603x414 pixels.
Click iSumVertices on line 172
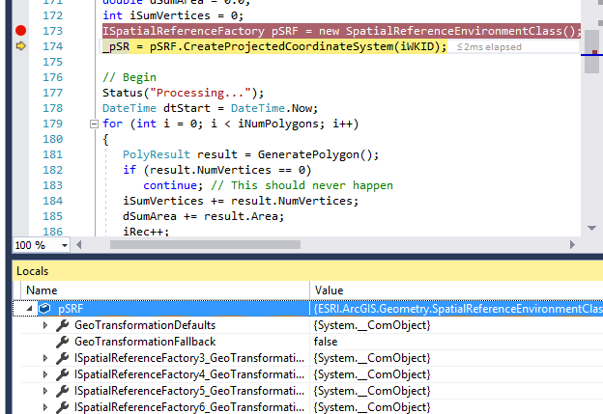pos(170,15)
